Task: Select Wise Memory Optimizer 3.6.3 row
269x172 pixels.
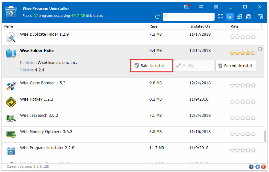Action: [x=133, y=135]
